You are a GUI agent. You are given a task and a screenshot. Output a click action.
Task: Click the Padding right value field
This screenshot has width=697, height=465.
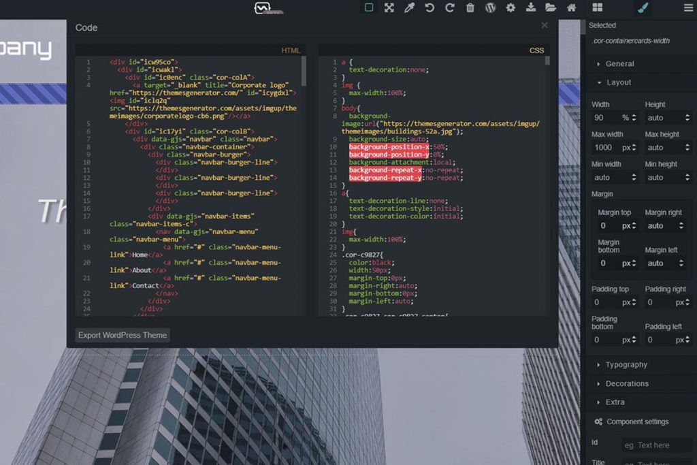click(659, 302)
